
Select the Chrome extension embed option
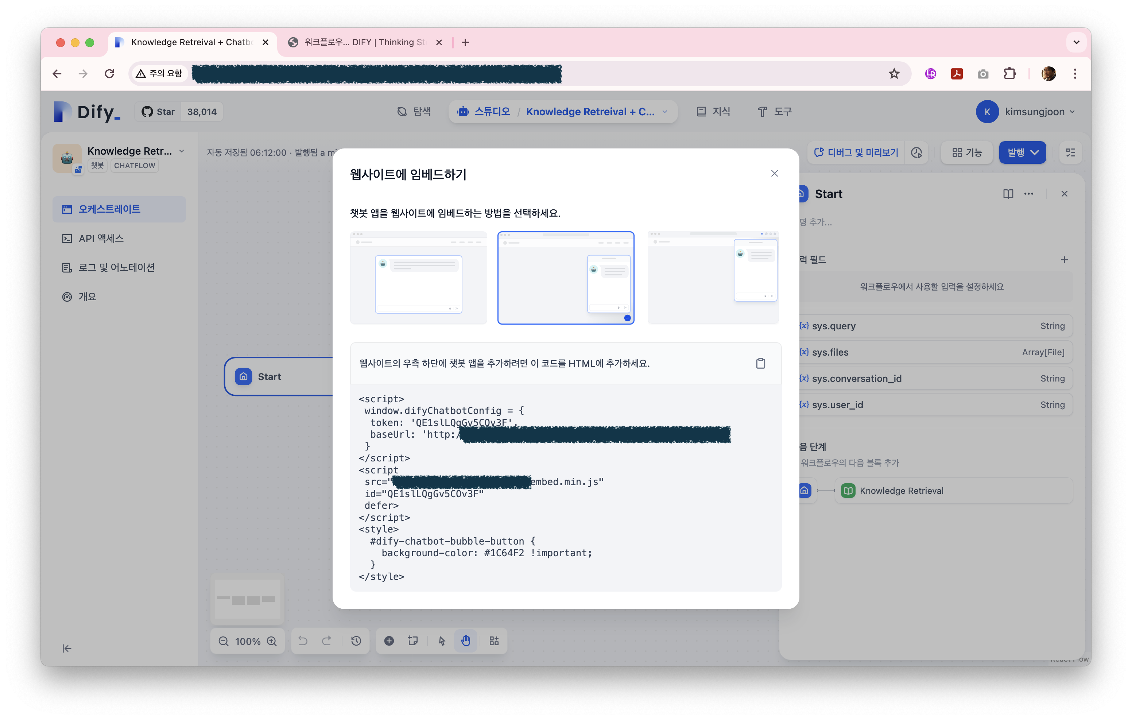[x=713, y=278]
